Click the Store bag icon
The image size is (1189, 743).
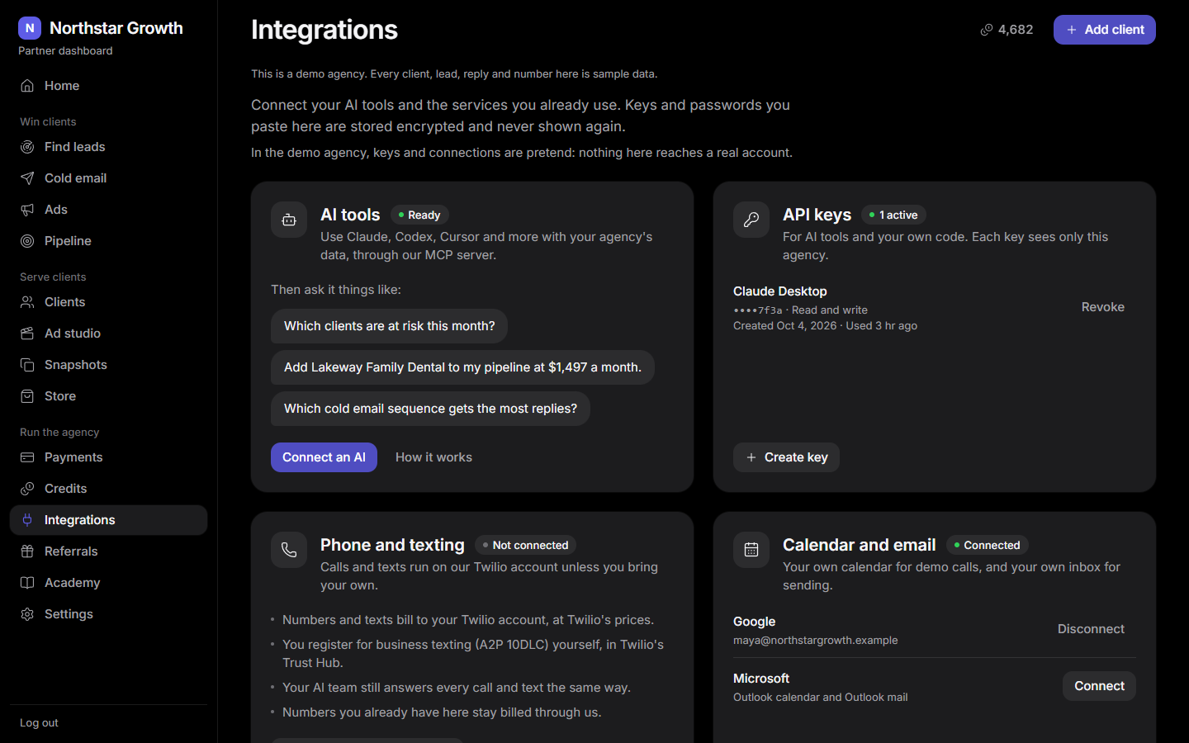point(27,396)
